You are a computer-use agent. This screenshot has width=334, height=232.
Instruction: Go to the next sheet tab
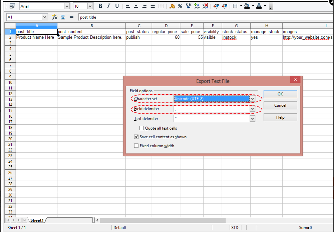tap(19, 220)
